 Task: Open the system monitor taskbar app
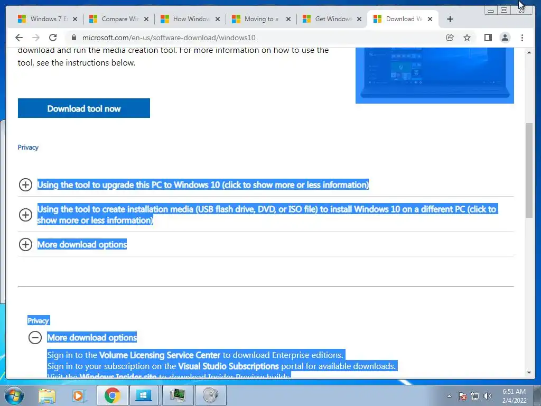tap(178, 395)
